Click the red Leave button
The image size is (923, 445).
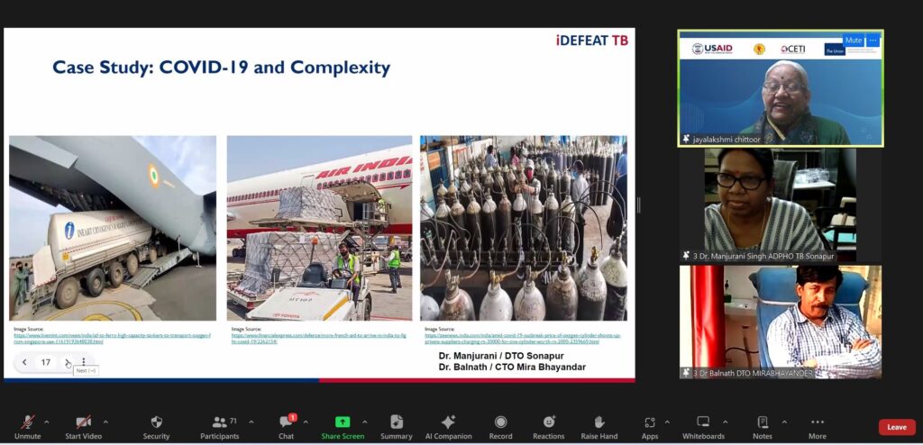(x=896, y=427)
